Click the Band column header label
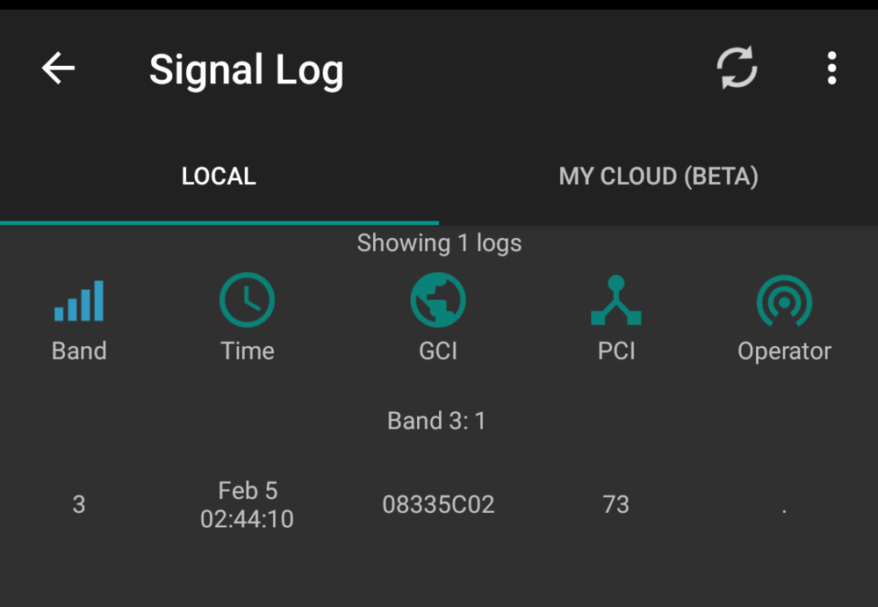This screenshot has width=878, height=607. pos(79,350)
